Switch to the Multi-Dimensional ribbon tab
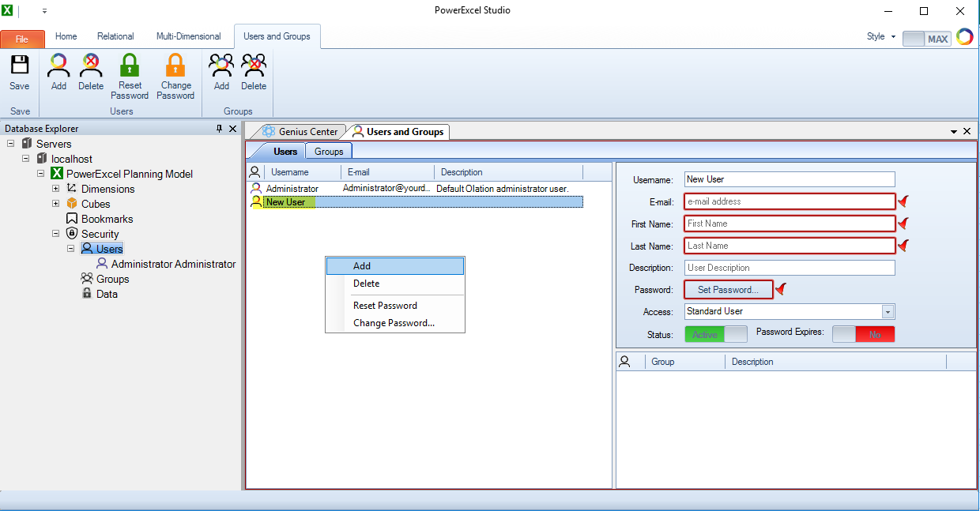Viewport: 980px width, 511px height. coord(189,36)
